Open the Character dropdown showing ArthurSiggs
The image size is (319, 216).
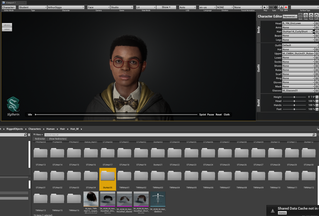pos(66,7)
